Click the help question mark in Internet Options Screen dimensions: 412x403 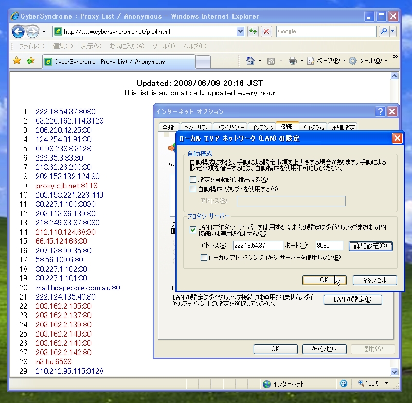(x=380, y=112)
